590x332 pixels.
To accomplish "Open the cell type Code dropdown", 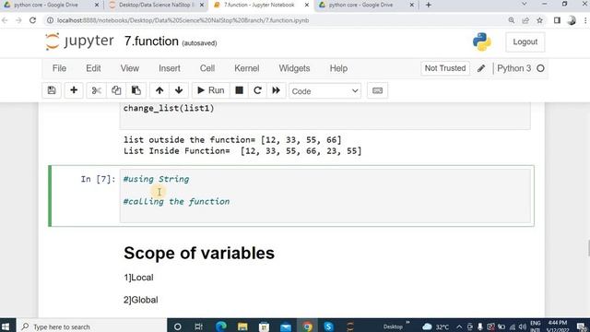I will click(x=324, y=91).
